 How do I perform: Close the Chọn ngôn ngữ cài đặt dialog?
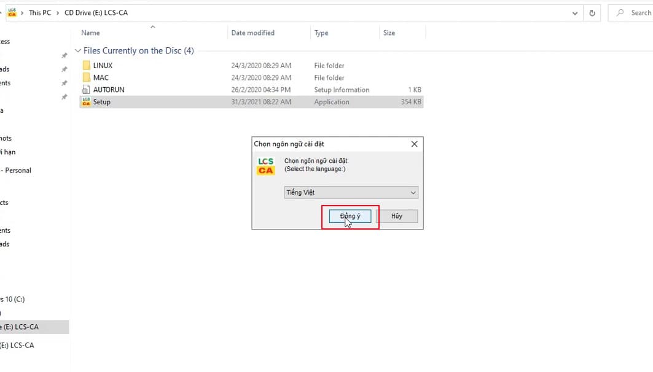click(x=414, y=144)
